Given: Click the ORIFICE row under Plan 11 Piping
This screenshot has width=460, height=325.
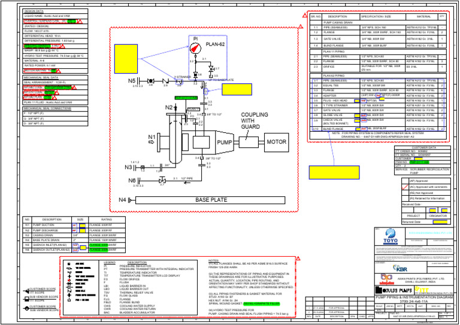Looking at the screenshot, I should click(379, 67).
